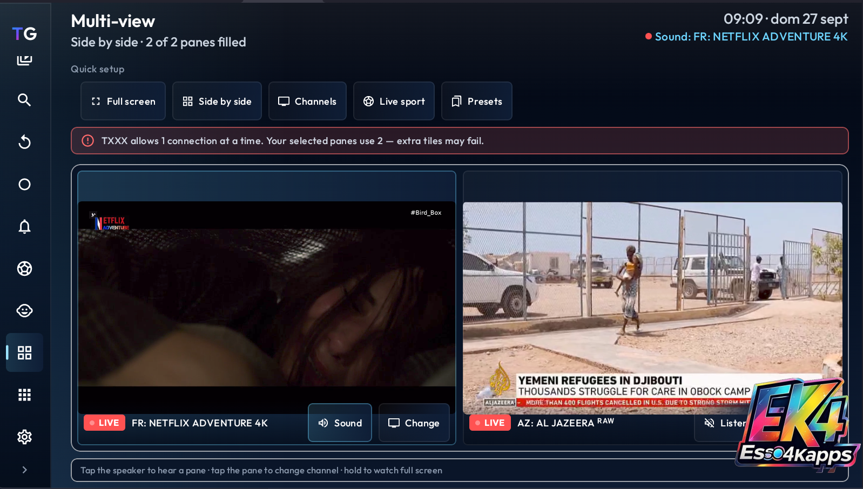
Task: Open the Live sport quick setup
Action: coord(394,101)
